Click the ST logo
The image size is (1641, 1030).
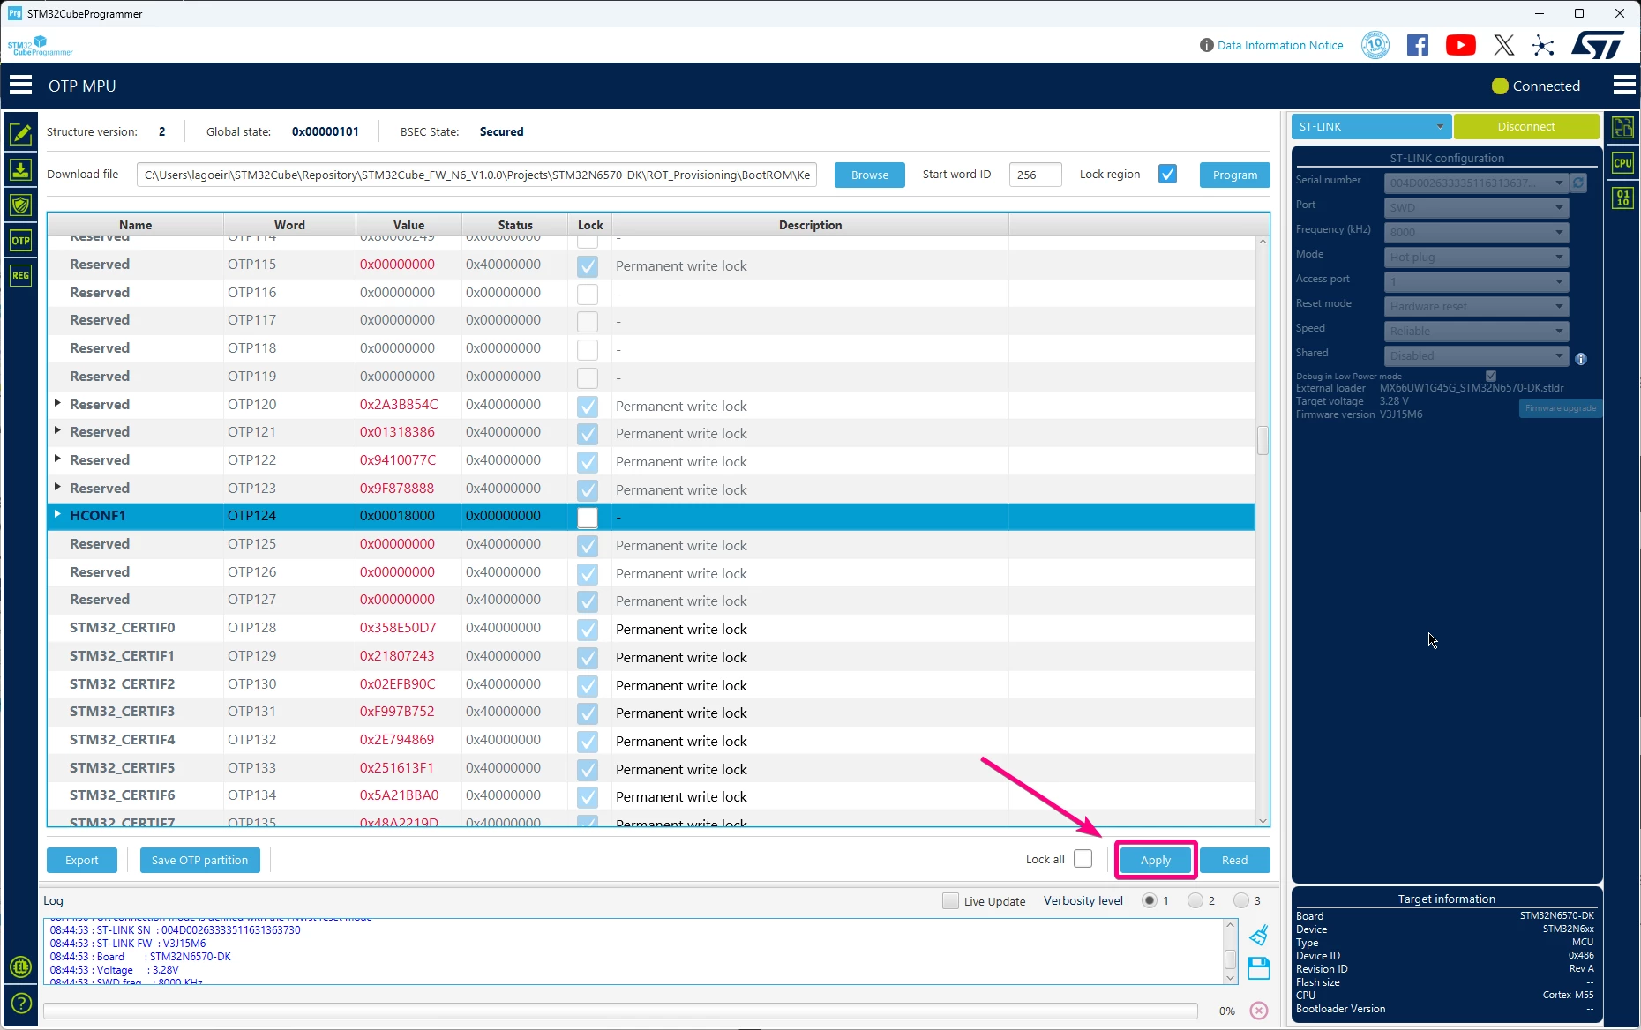pos(1598,45)
